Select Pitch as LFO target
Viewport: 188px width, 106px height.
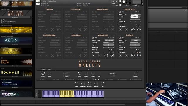(x=67, y=77)
